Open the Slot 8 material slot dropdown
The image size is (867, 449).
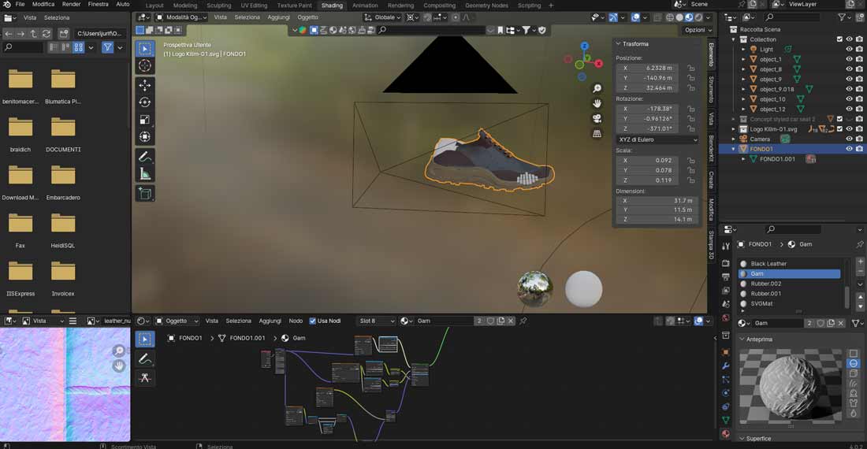pyautogui.click(x=375, y=321)
